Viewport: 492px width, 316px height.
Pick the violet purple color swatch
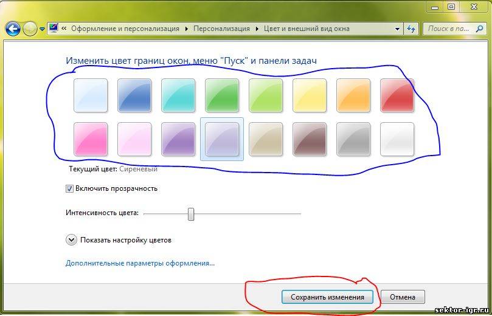[178, 139]
